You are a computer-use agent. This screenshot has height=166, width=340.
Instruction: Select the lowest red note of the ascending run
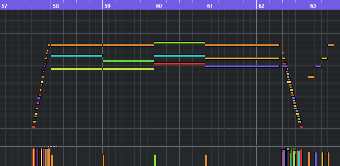[x=33, y=127]
